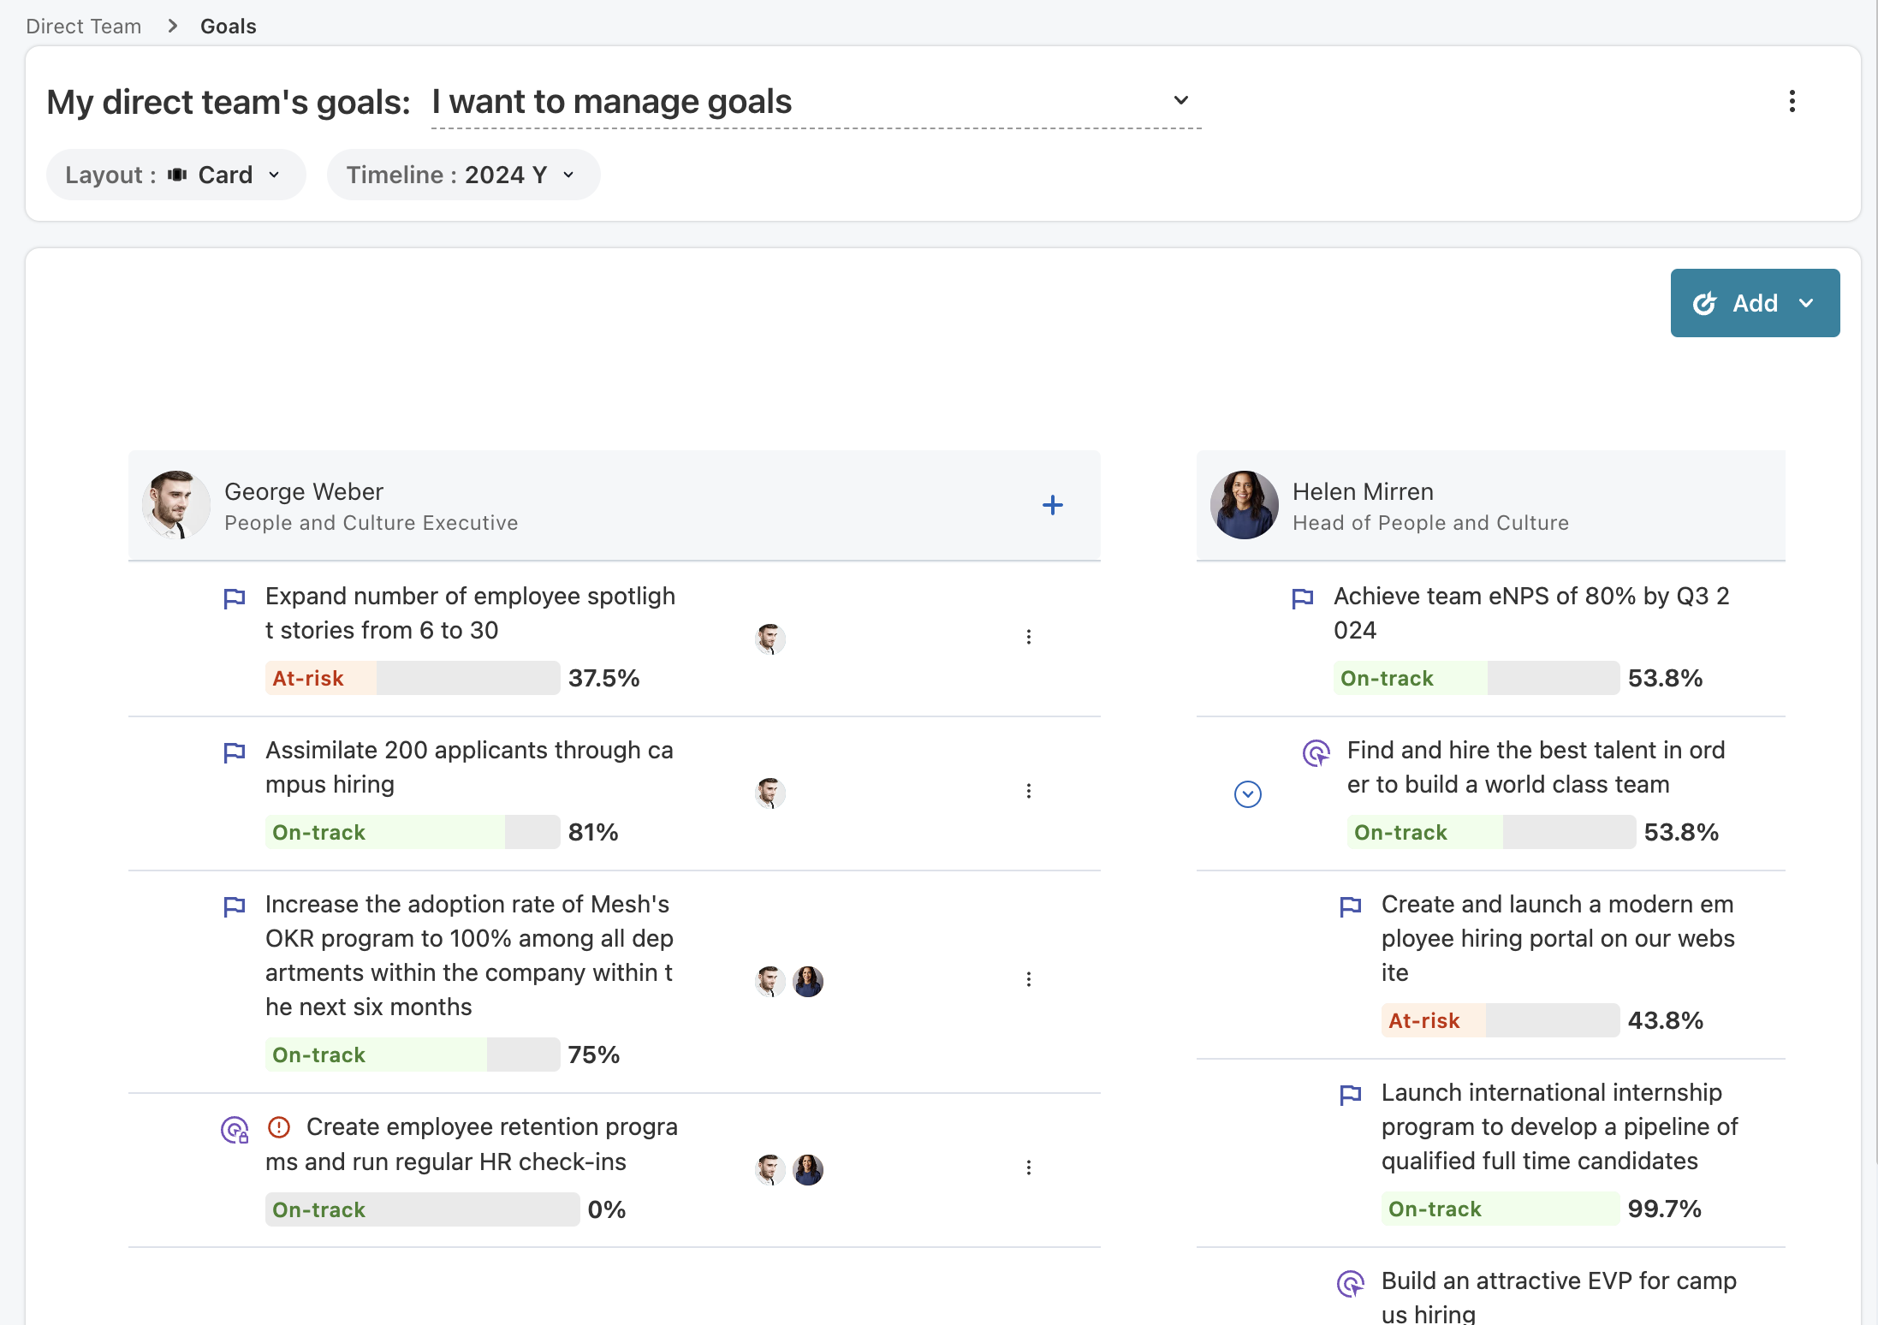This screenshot has height=1325, width=1878.
Task: Click locked objective icon on employee retention programs
Action: click(x=235, y=1130)
